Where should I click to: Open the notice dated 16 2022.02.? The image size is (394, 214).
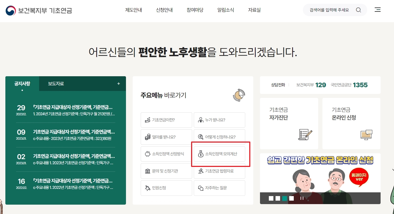point(66,184)
